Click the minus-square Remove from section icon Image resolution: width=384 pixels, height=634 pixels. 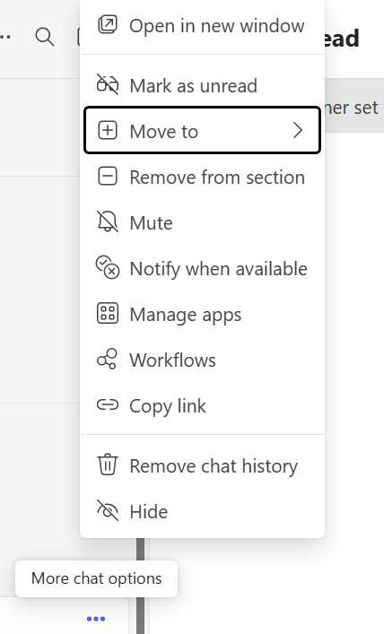(108, 177)
